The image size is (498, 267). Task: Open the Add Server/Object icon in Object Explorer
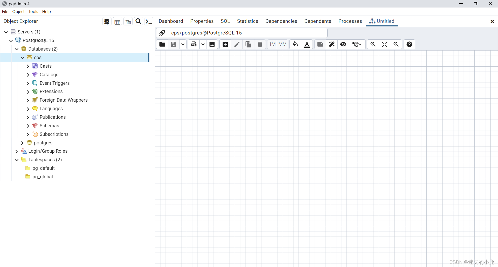[x=107, y=22]
